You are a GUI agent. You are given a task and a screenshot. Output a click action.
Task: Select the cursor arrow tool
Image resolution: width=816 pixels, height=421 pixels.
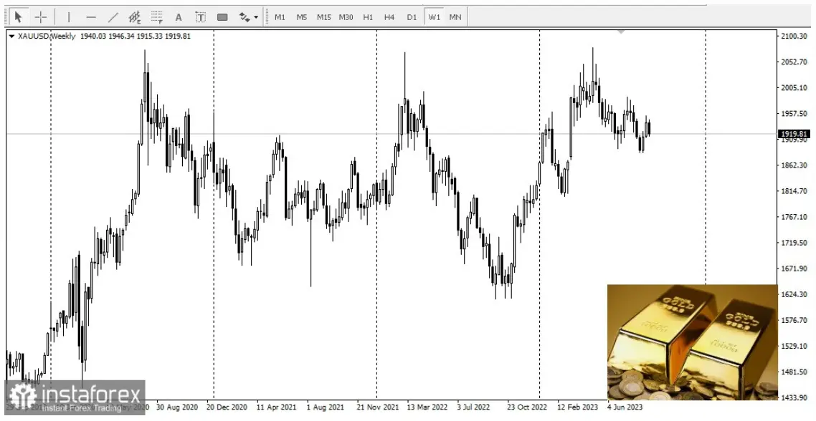(x=19, y=16)
